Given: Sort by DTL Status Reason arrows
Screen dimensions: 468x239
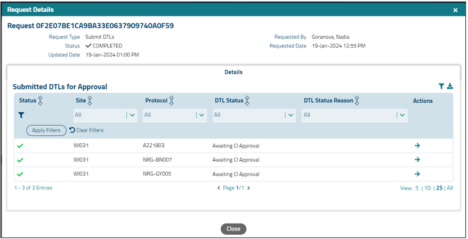Looking at the screenshot, I should coord(357,101).
